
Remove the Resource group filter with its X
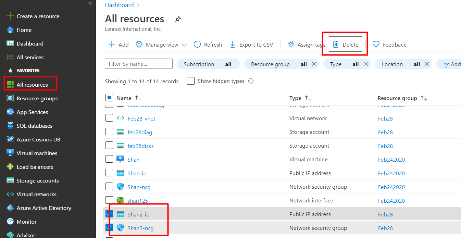click(x=314, y=64)
